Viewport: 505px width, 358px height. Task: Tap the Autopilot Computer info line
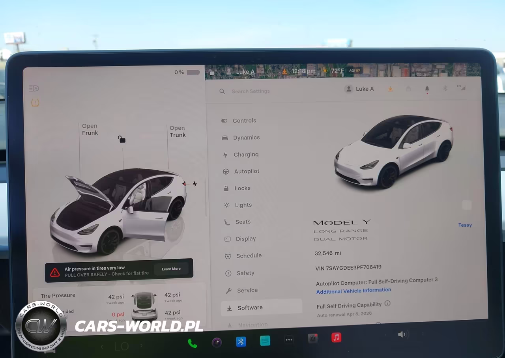pyautogui.click(x=377, y=282)
